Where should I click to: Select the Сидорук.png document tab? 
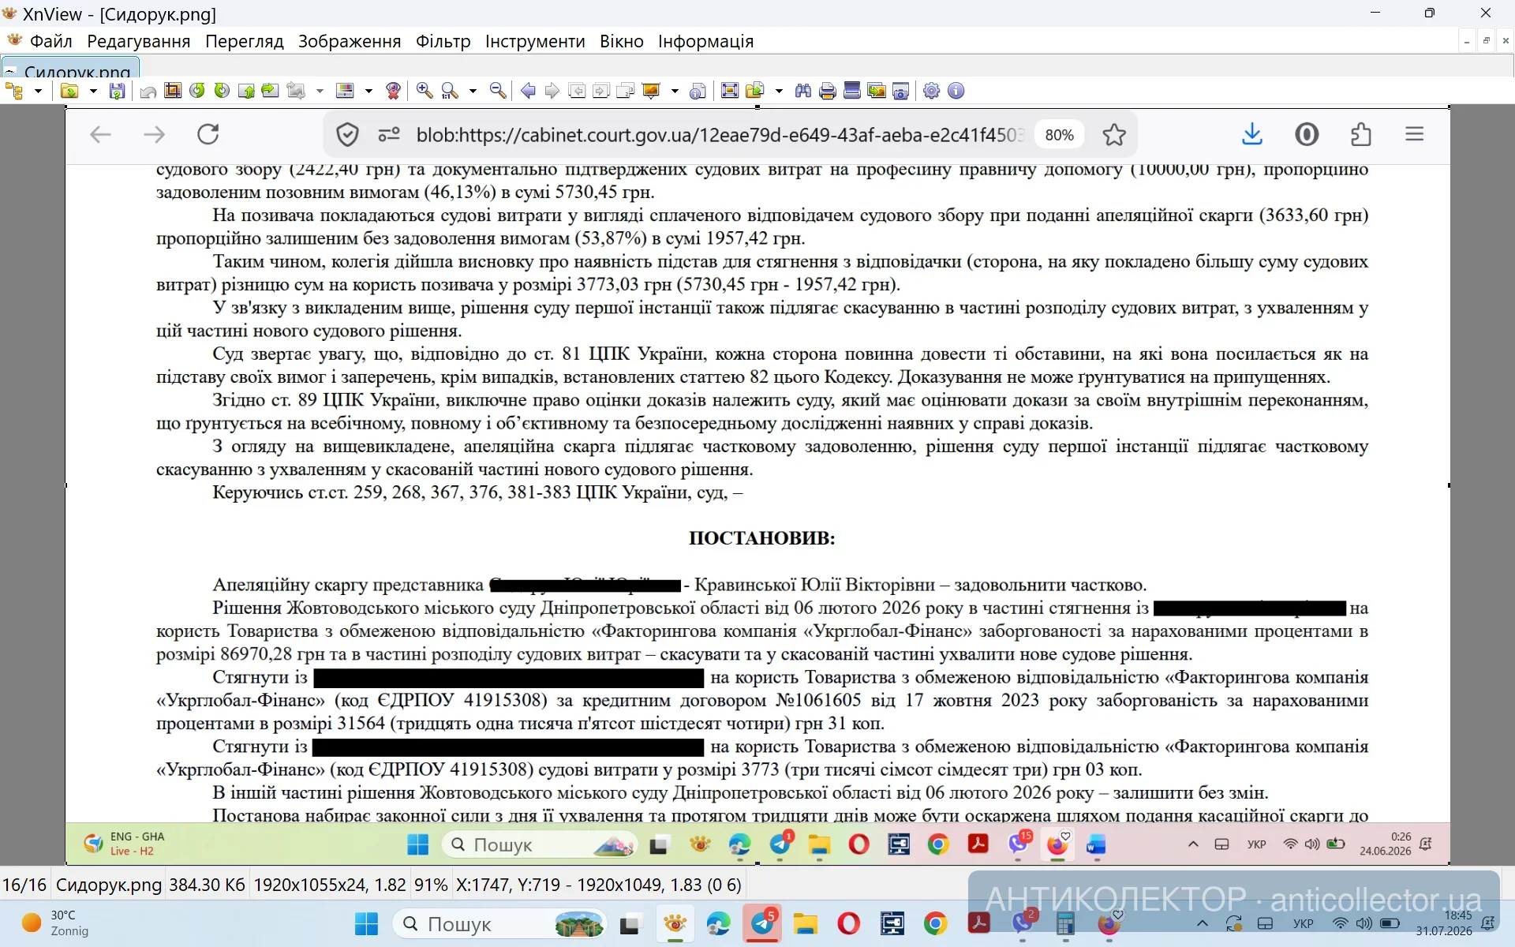pos(71,68)
